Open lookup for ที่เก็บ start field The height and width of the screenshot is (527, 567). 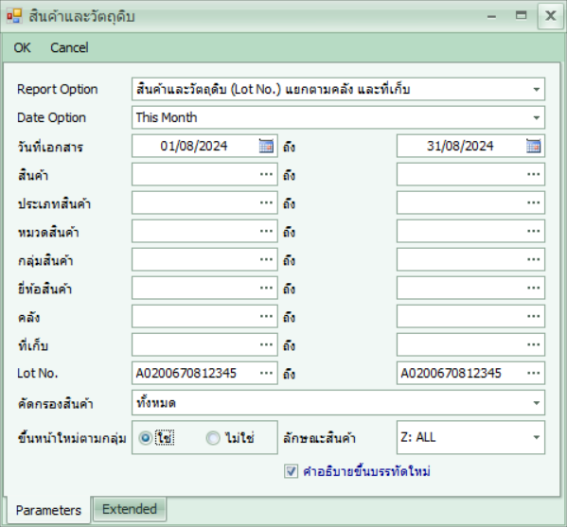click(x=266, y=344)
